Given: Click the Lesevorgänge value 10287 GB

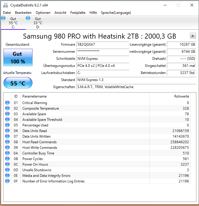Looking at the screenshot, I should click(x=182, y=45).
